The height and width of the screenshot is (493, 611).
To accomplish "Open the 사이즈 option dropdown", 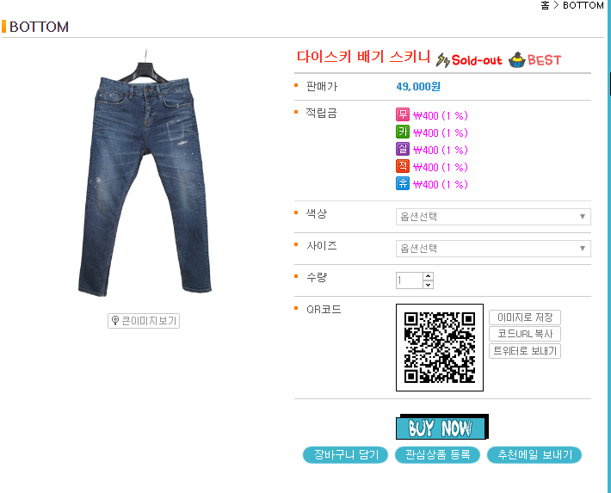I will pos(493,249).
